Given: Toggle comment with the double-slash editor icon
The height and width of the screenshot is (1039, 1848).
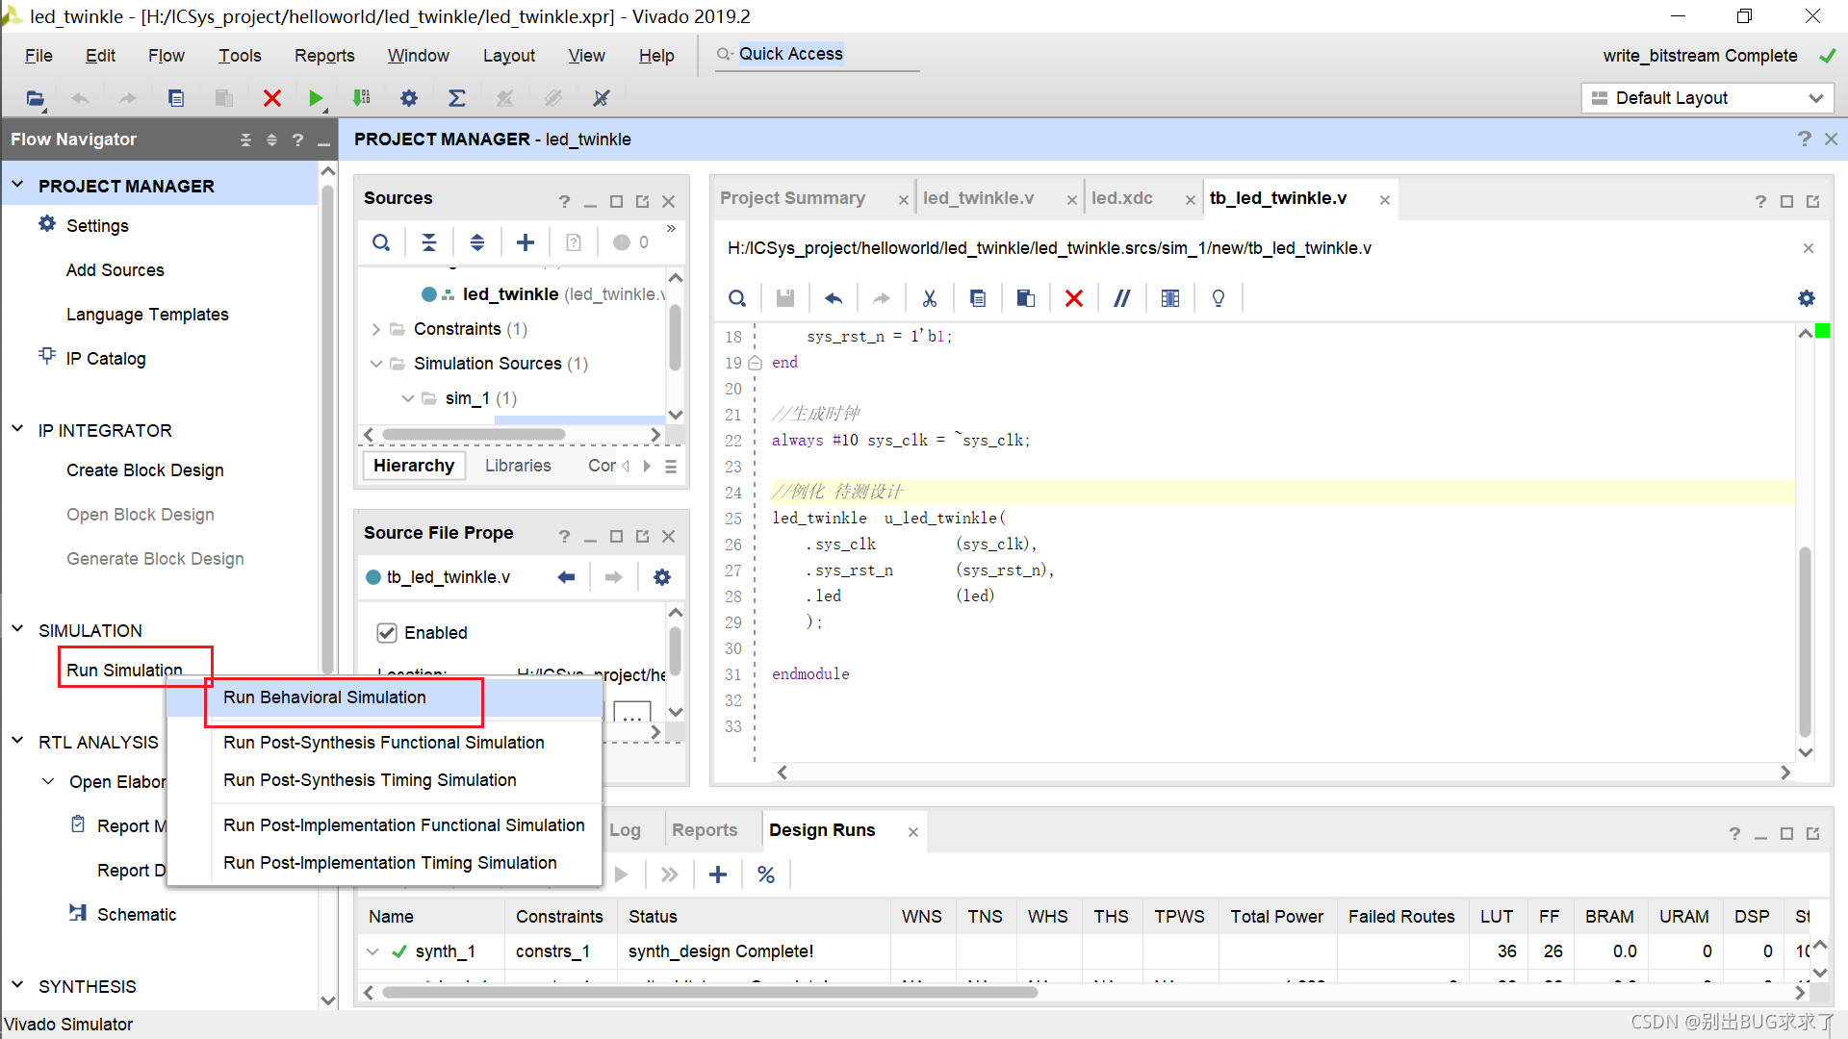Looking at the screenshot, I should [x=1121, y=298].
